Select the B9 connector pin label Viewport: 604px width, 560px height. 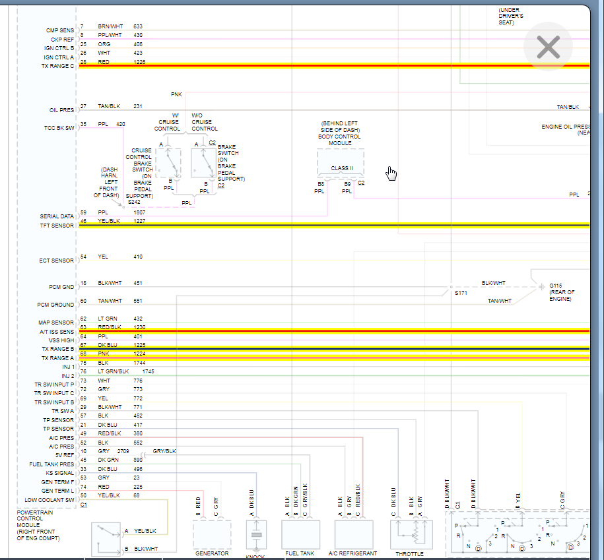tap(347, 184)
